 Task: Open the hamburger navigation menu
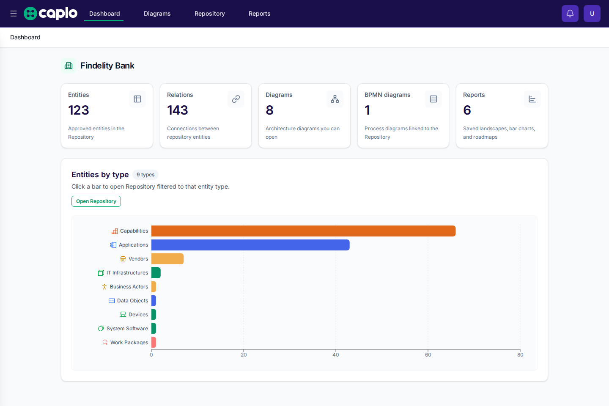(x=14, y=14)
